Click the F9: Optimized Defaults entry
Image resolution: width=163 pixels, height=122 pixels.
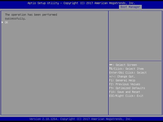[x=127, y=88]
